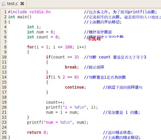This screenshot has height=140, width=161.
Task: Click the '//统计累计数据' comment
Action: tap(98, 32)
